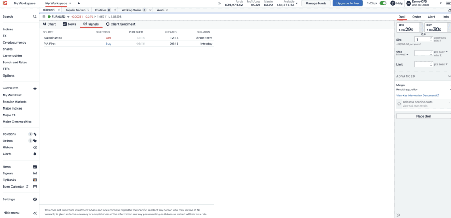Viewport: 451px width, 218px height.
Task: Click the Place deal button
Action: coord(423,116)
